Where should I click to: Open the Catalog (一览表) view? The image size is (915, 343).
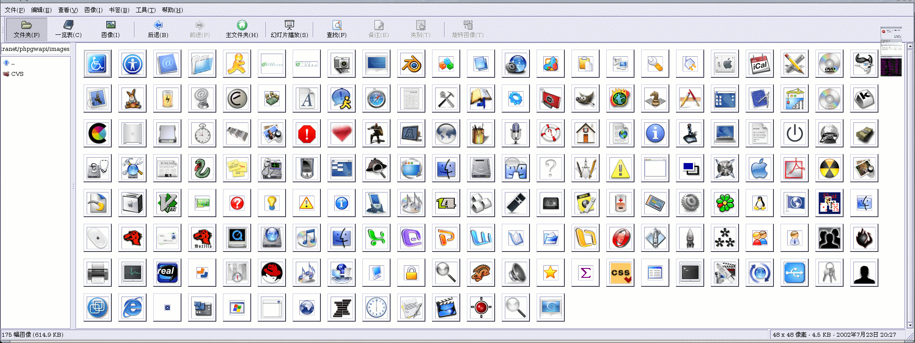pyautogui.click(x=68, y=29)
